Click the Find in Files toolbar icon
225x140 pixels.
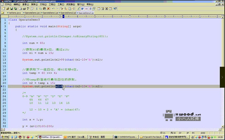click(x=69, y=9)
